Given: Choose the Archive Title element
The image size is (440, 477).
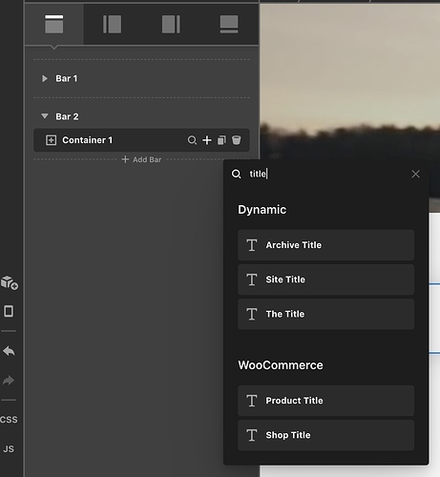Looking at the screenshot, I should coord(326,245).
